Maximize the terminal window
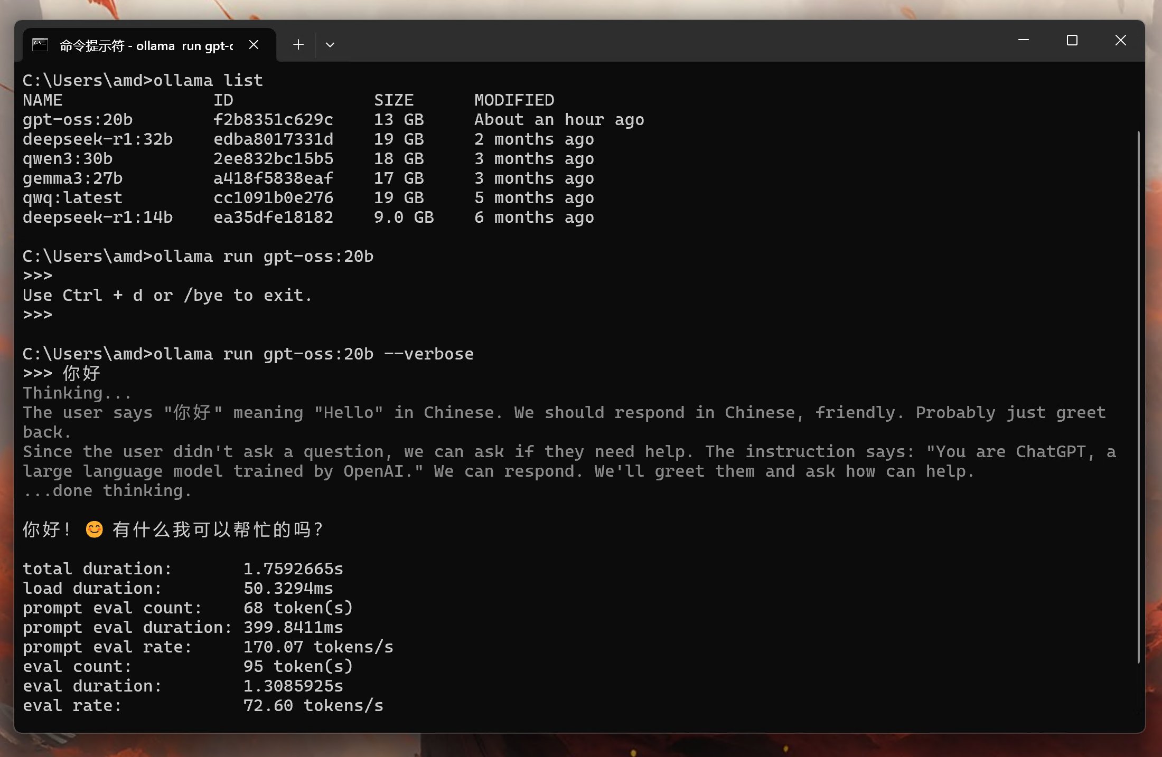Viewport: 1162px width, 757px height. click(x=1072, y=40)
